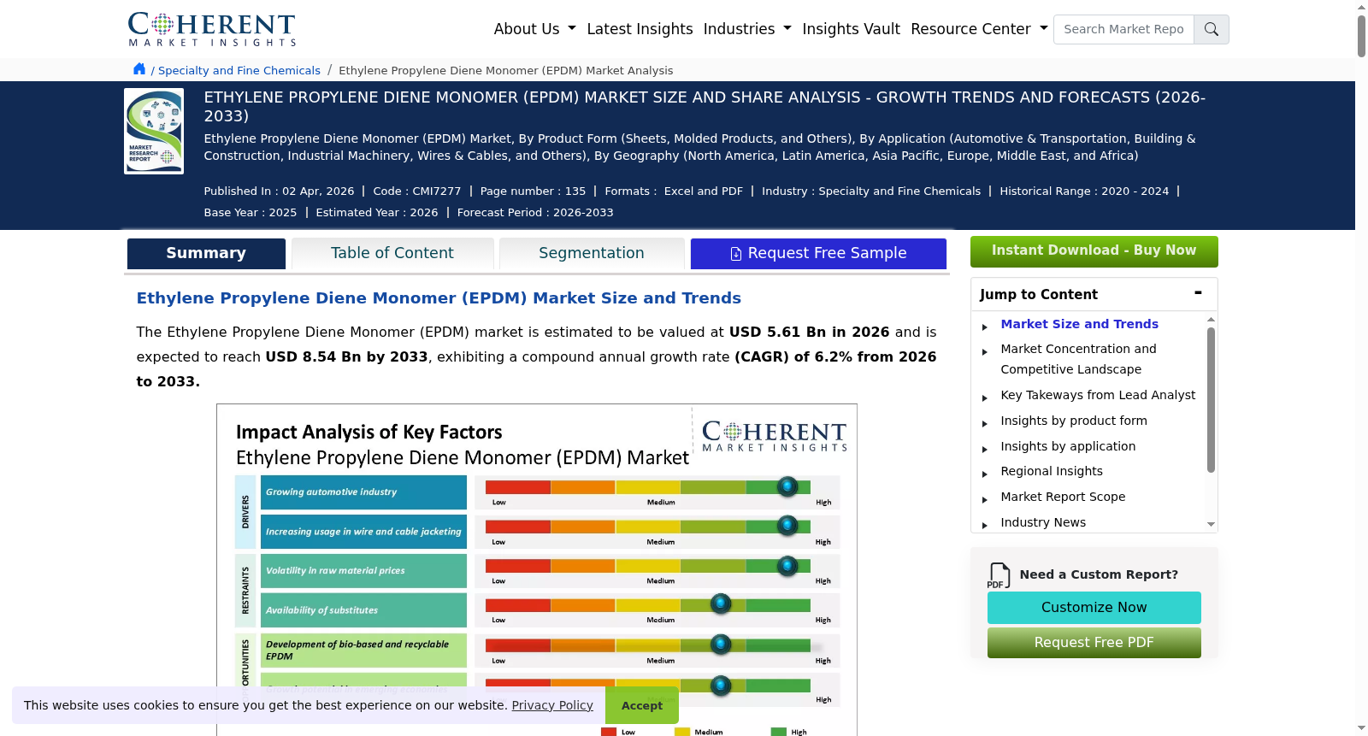Viewport: 1368px width, 736px height.
Task: Click 'Ethylene Propylene Diene Monomer (EPDM) Market Size and Trends' heading
Action: 439,297
